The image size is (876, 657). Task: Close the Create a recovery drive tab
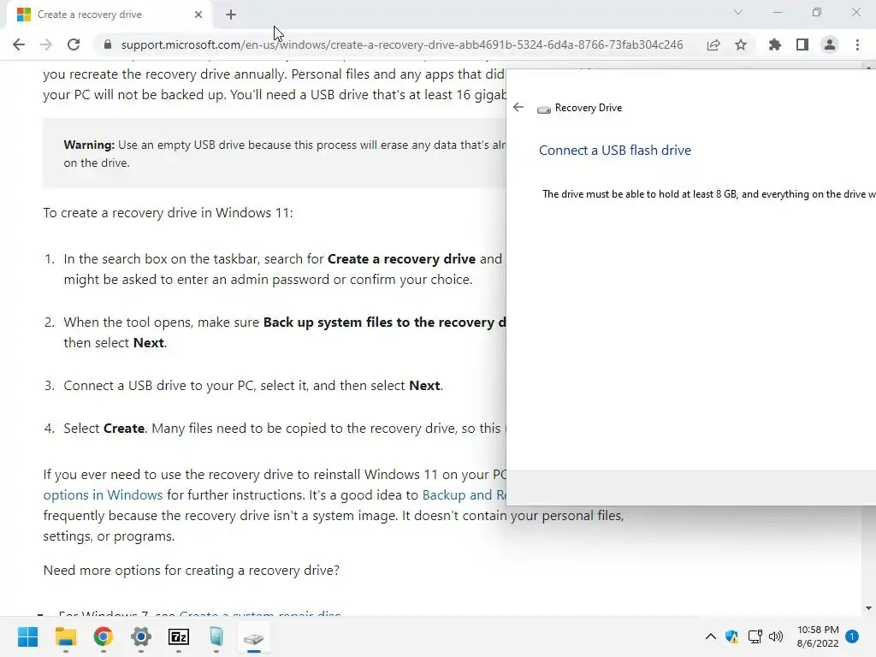coord(198,15)
